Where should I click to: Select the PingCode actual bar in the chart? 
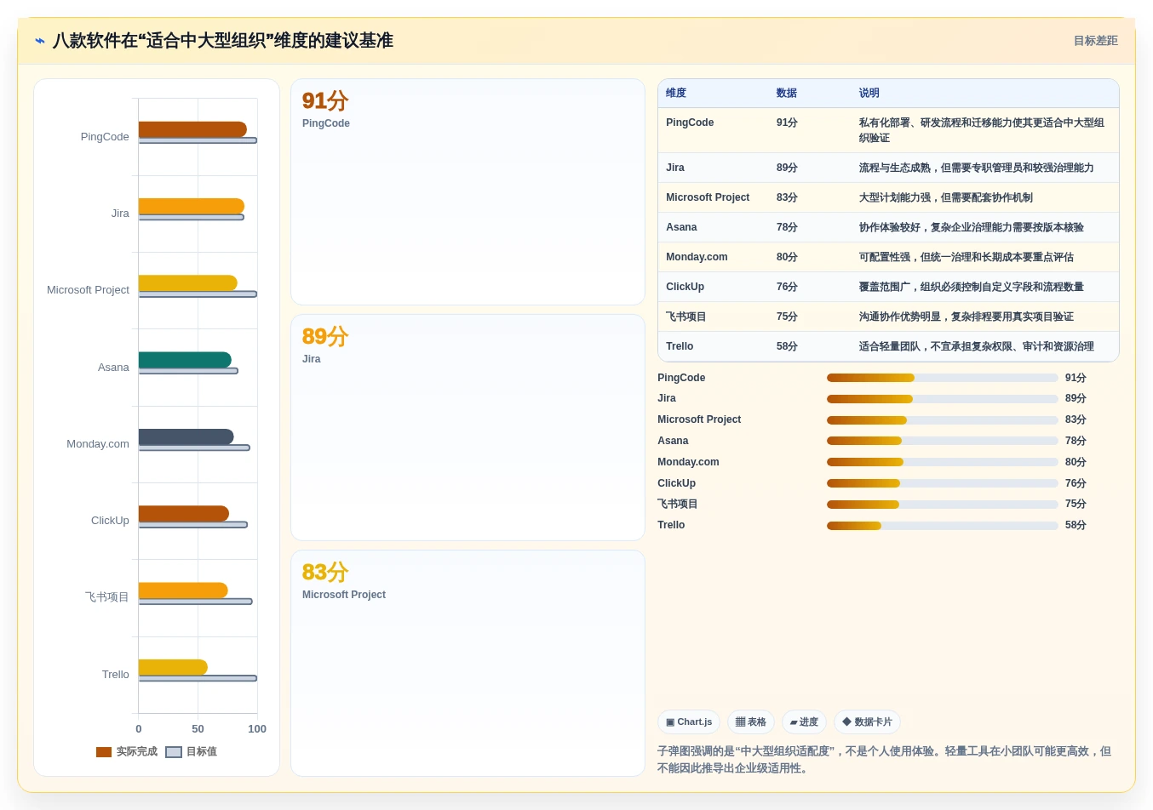(x=192, y=129)
